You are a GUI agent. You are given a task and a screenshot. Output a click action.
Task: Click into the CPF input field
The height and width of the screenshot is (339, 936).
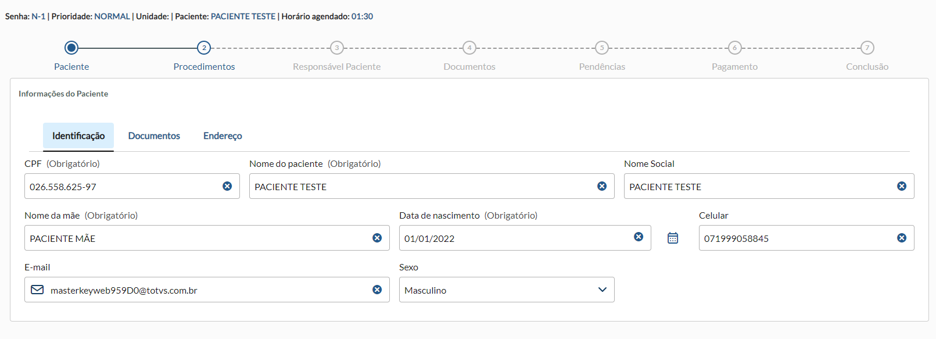(122, 187)
